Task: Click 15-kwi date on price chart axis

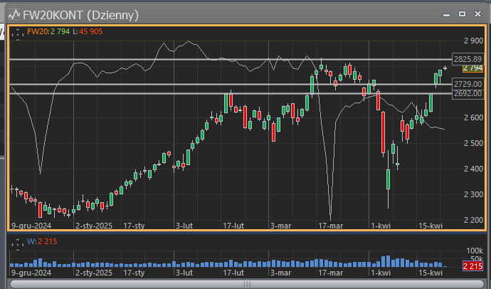Action: click(431, 226)
